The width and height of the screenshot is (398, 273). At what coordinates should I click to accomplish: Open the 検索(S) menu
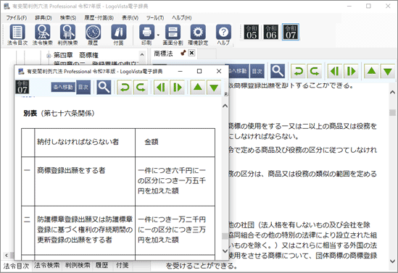click(x=68, y=18)
